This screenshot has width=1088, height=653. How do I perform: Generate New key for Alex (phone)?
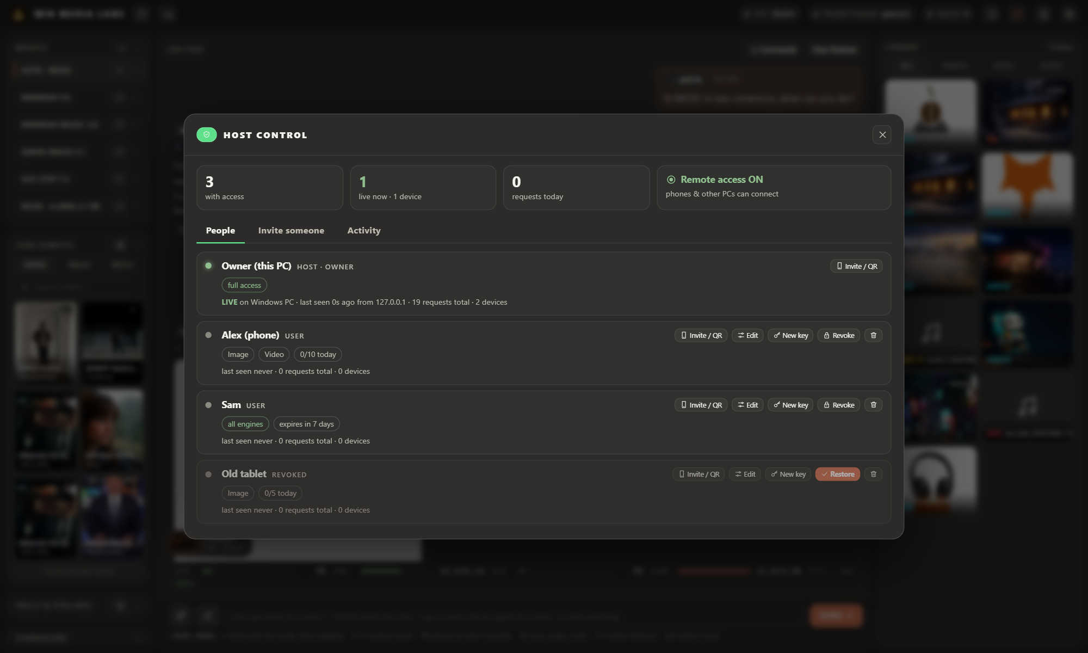coord(790,335)
